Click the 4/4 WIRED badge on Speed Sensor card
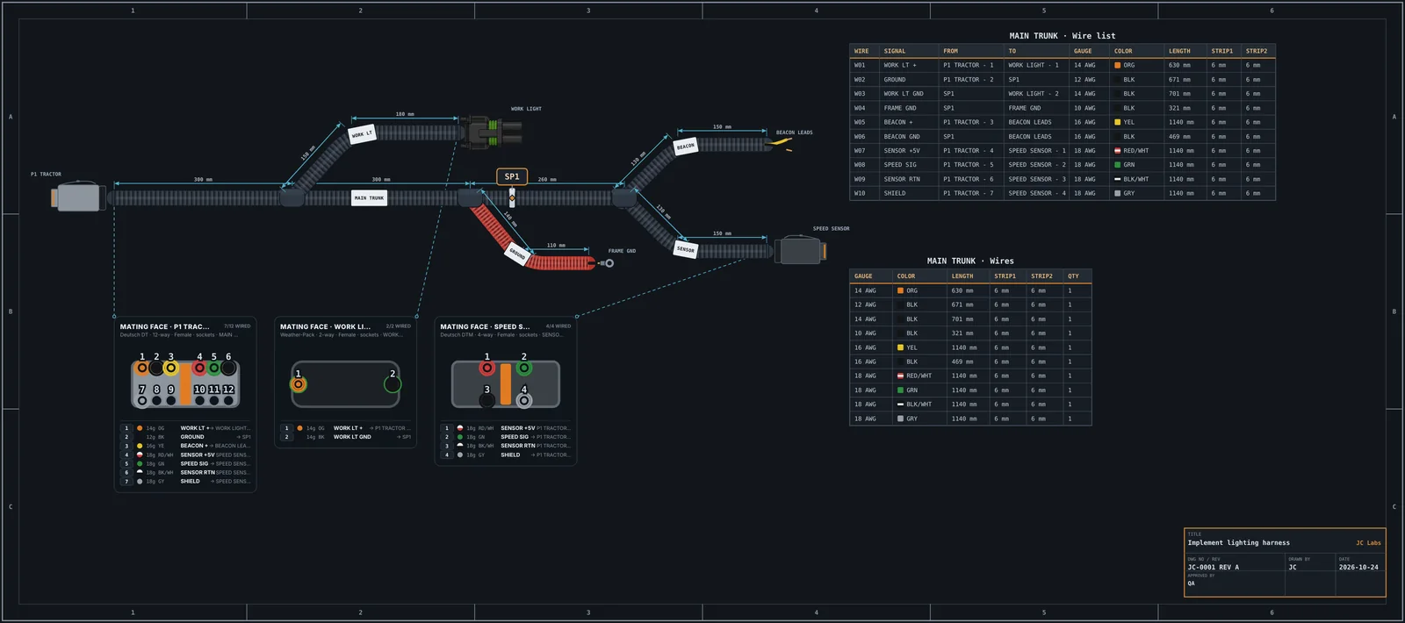The height and width of the screenshot is (623, 1405). point(558,326)
